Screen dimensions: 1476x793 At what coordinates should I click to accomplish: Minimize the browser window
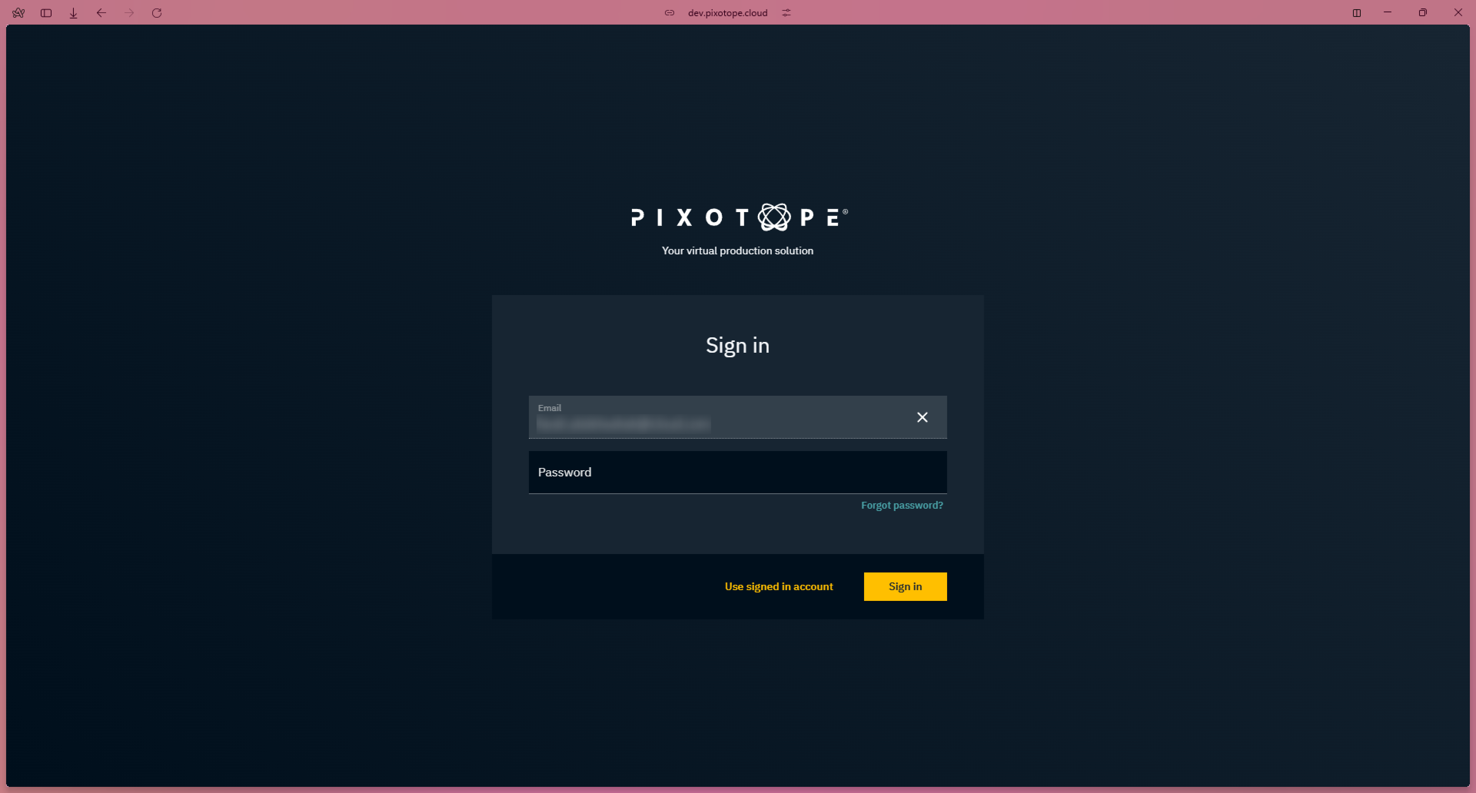1387,13
